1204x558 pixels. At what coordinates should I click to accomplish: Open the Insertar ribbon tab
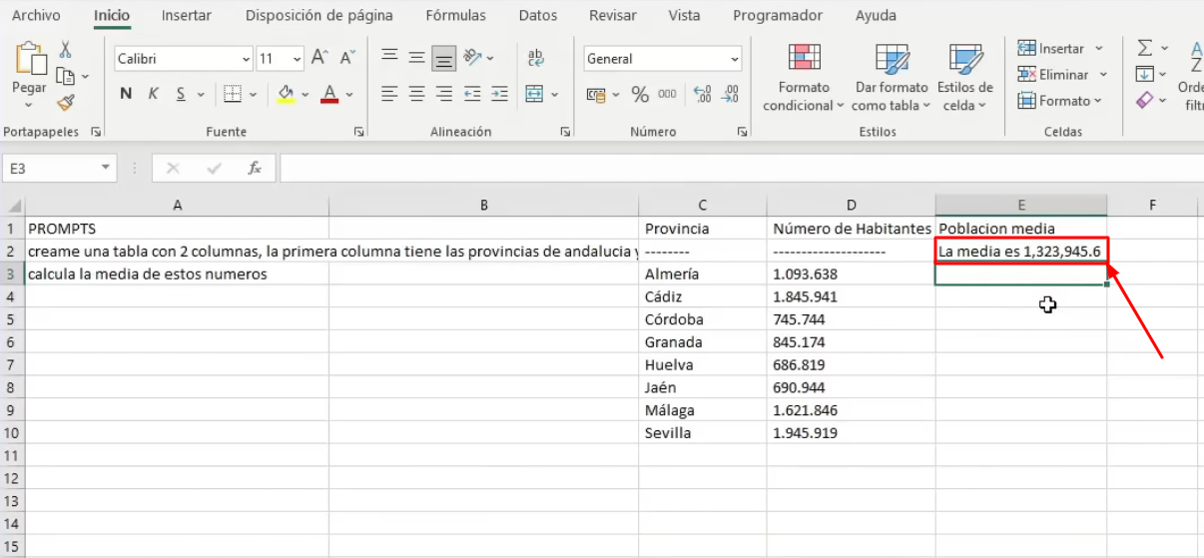(187, 16)
